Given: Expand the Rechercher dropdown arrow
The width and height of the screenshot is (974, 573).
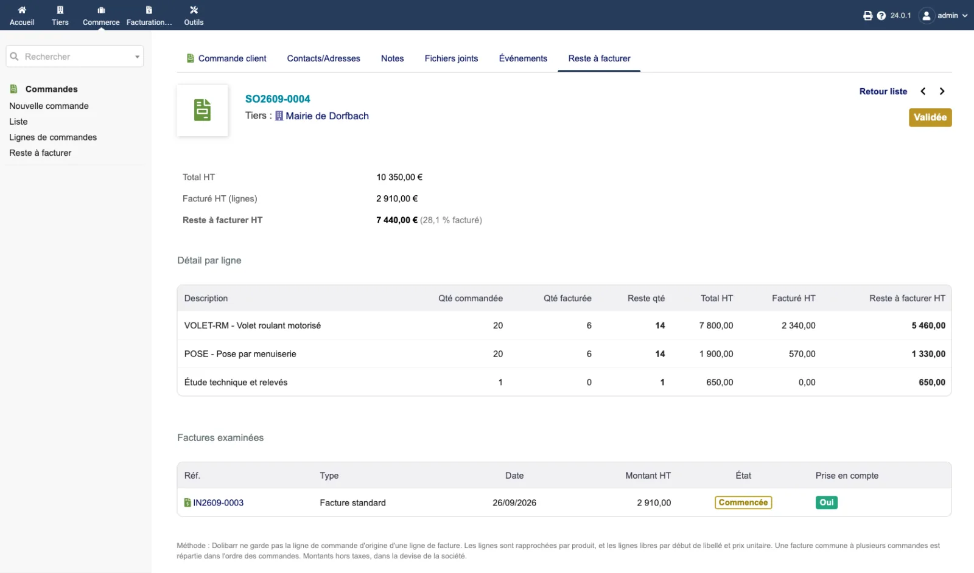Looking at the screenshot, I should click(137, 57).
